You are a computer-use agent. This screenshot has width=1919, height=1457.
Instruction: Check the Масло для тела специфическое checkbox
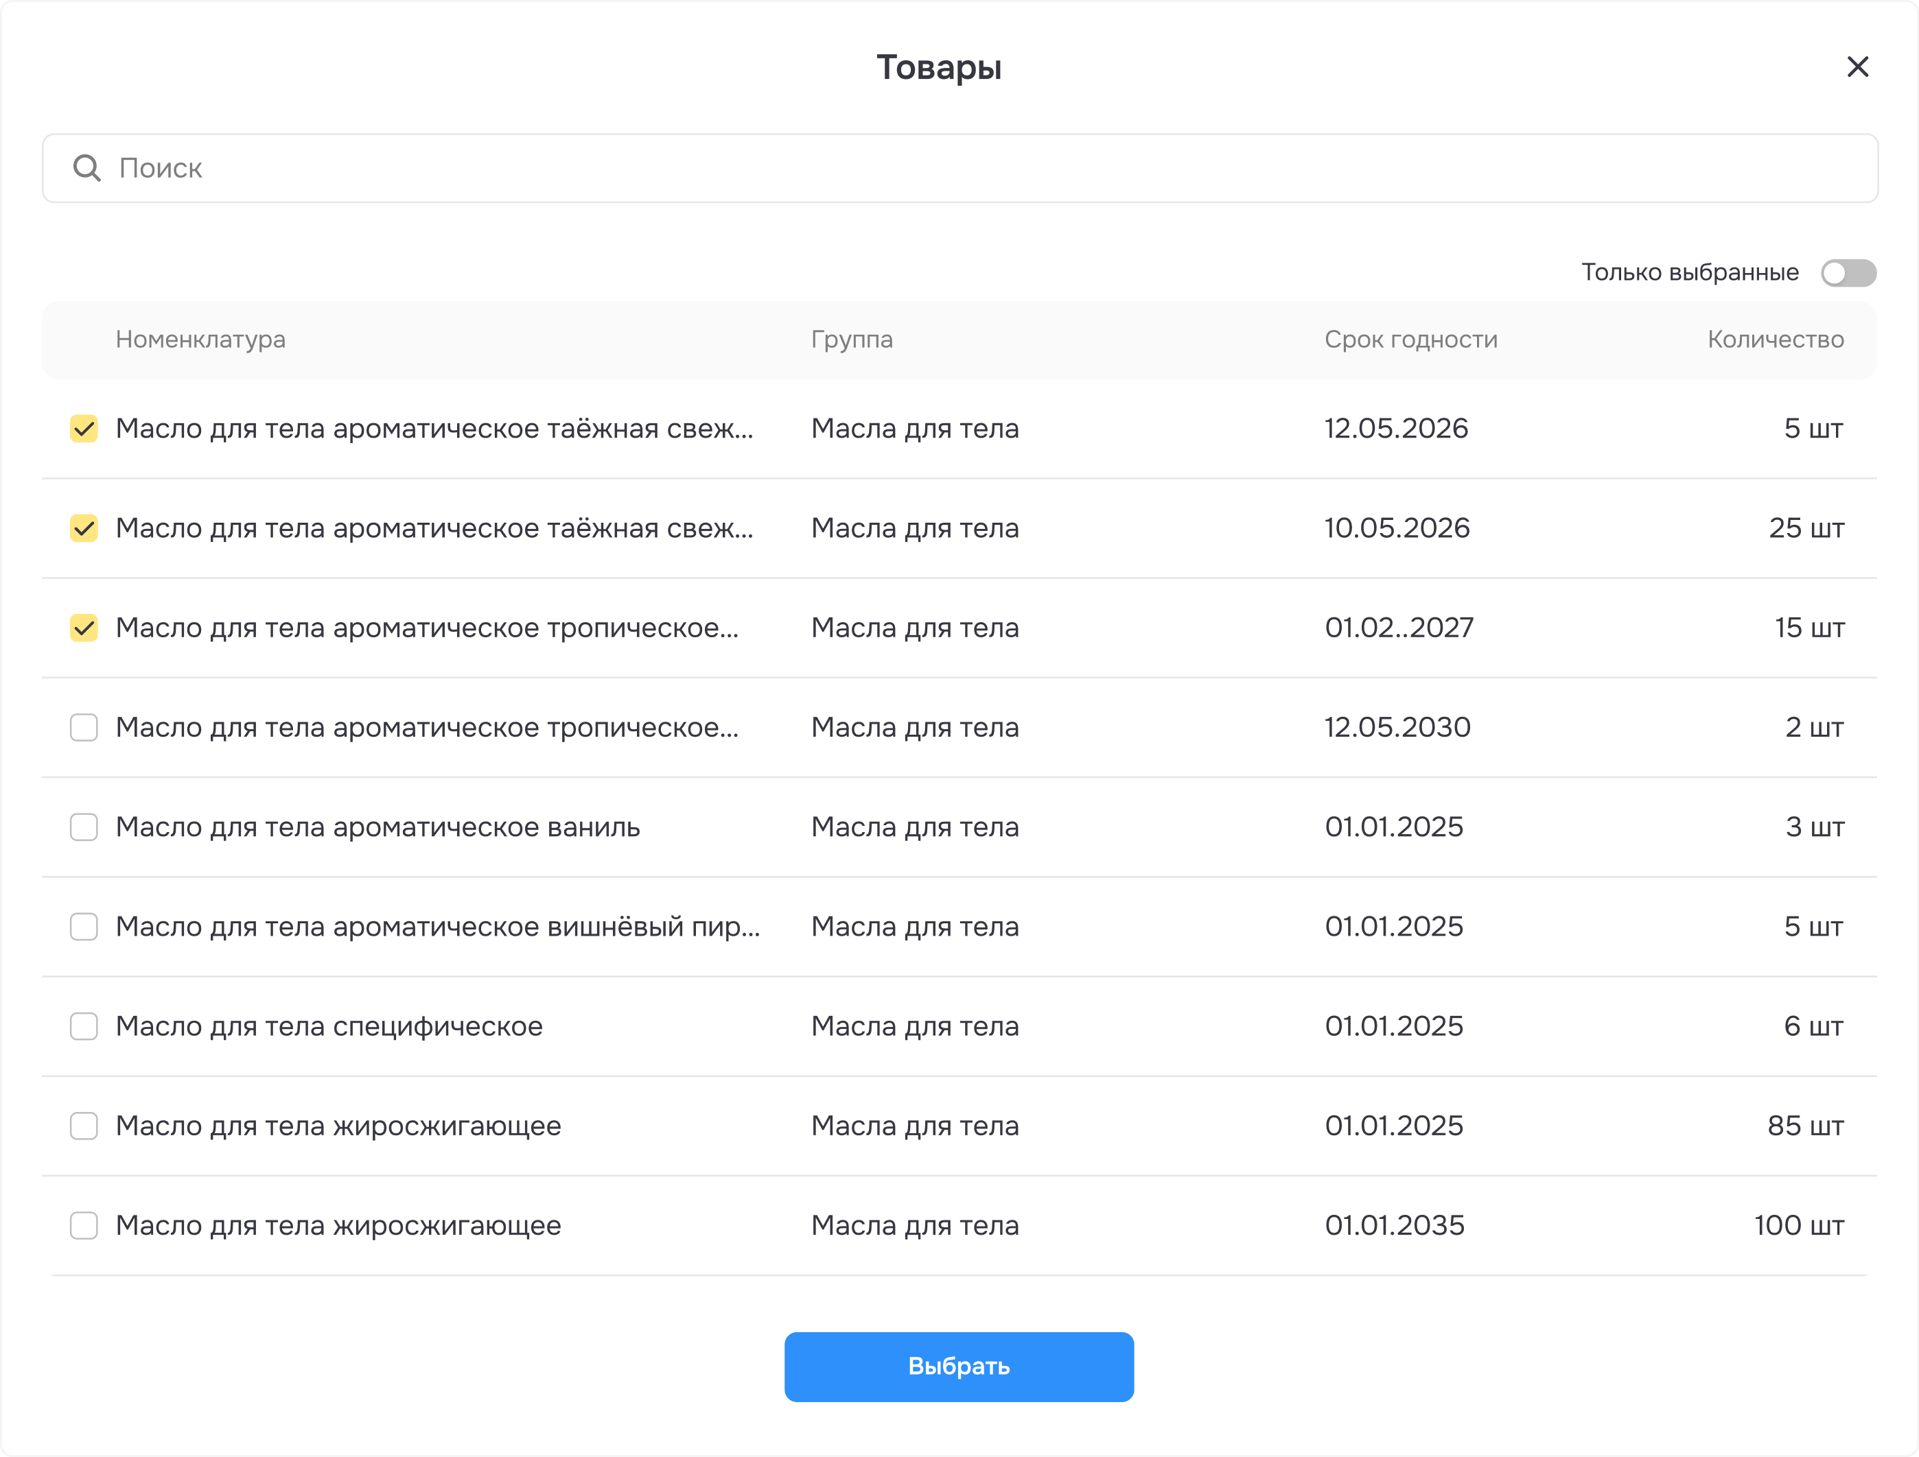(84, 1027)
